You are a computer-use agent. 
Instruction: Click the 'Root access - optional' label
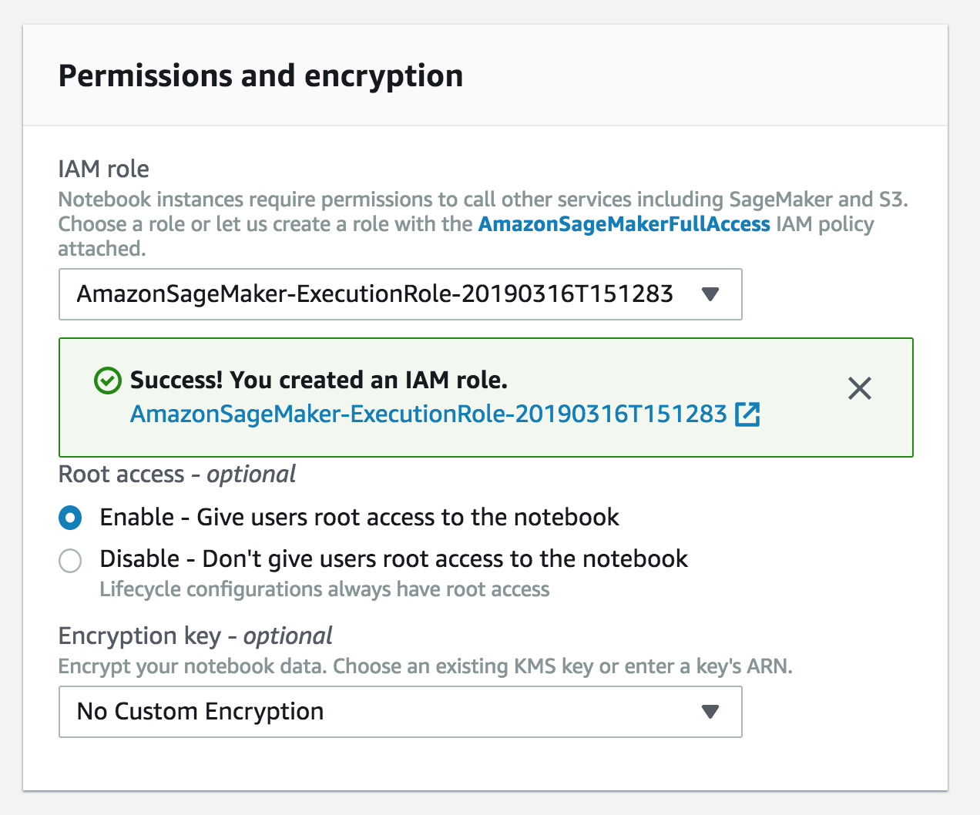pyautogui.click(x=177, y=474)
